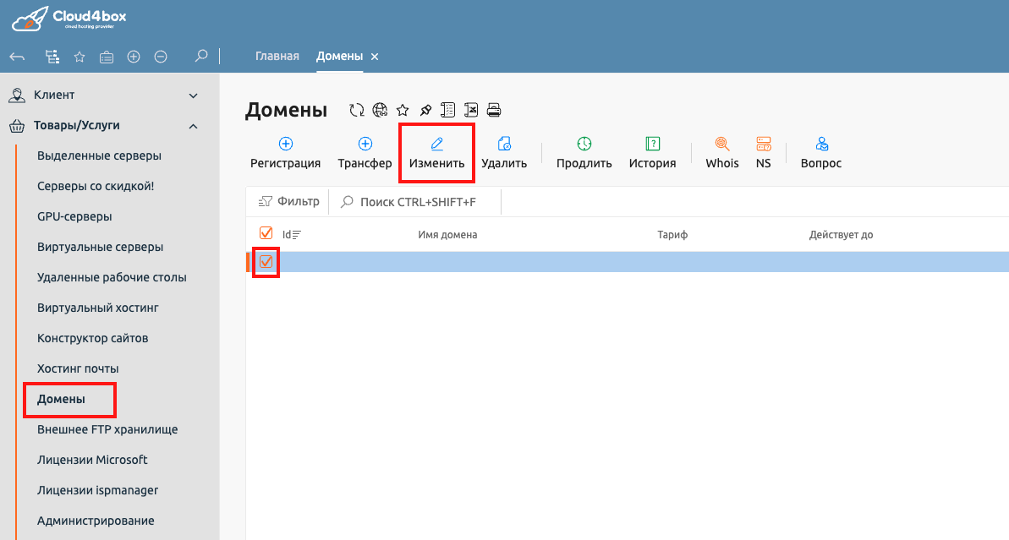The height and width of the screenshot is (540, 1009).
Task: Open the Whois toolbar action
Action: pos(721,152)
